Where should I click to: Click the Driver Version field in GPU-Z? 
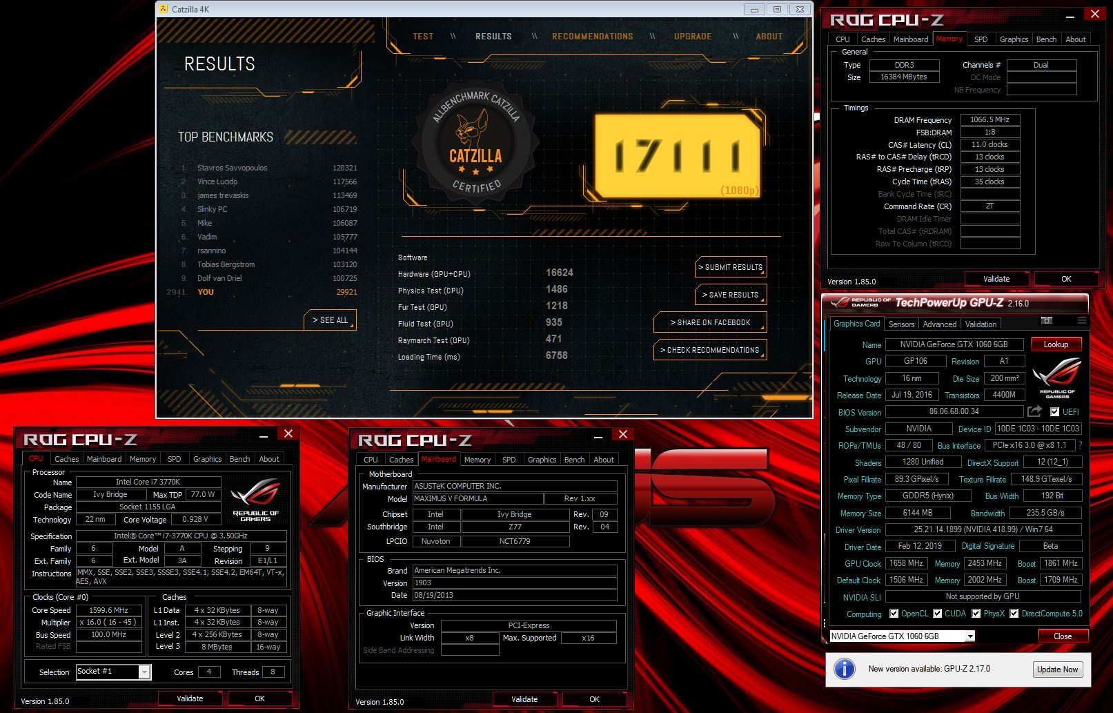983,529
